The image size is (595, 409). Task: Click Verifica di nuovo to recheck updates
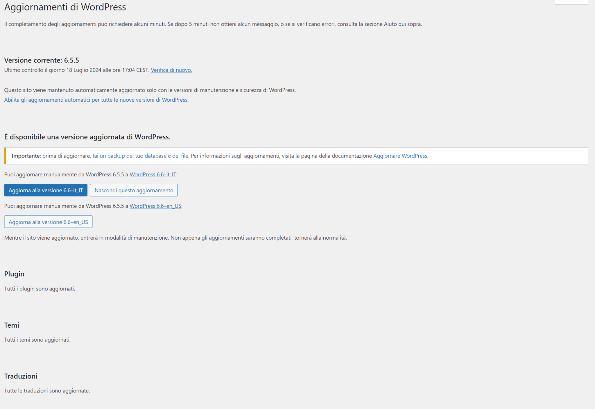(171, 70)
